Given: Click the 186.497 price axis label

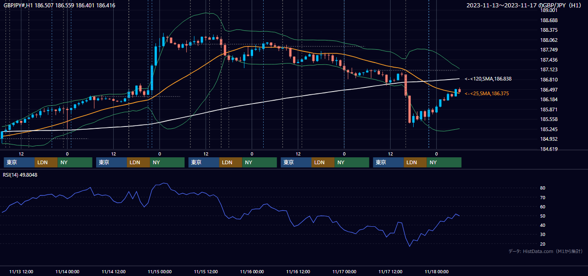Looking at the screenshot, I should tap(549, 90).
